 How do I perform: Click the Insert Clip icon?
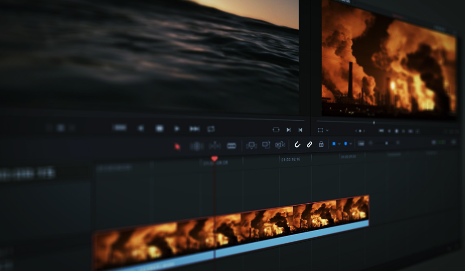pyautogui.click(x=251, y=144)
